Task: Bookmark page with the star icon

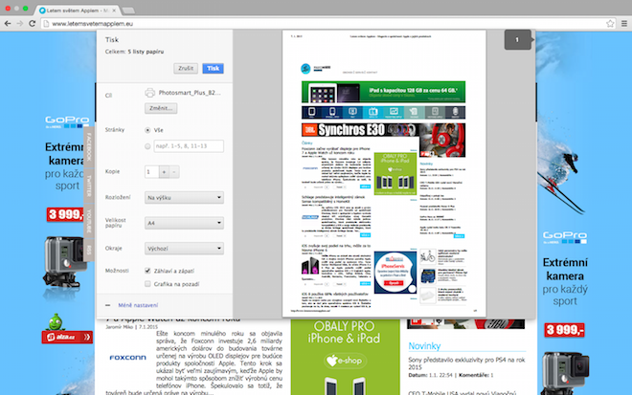Action: pos(610,24)
